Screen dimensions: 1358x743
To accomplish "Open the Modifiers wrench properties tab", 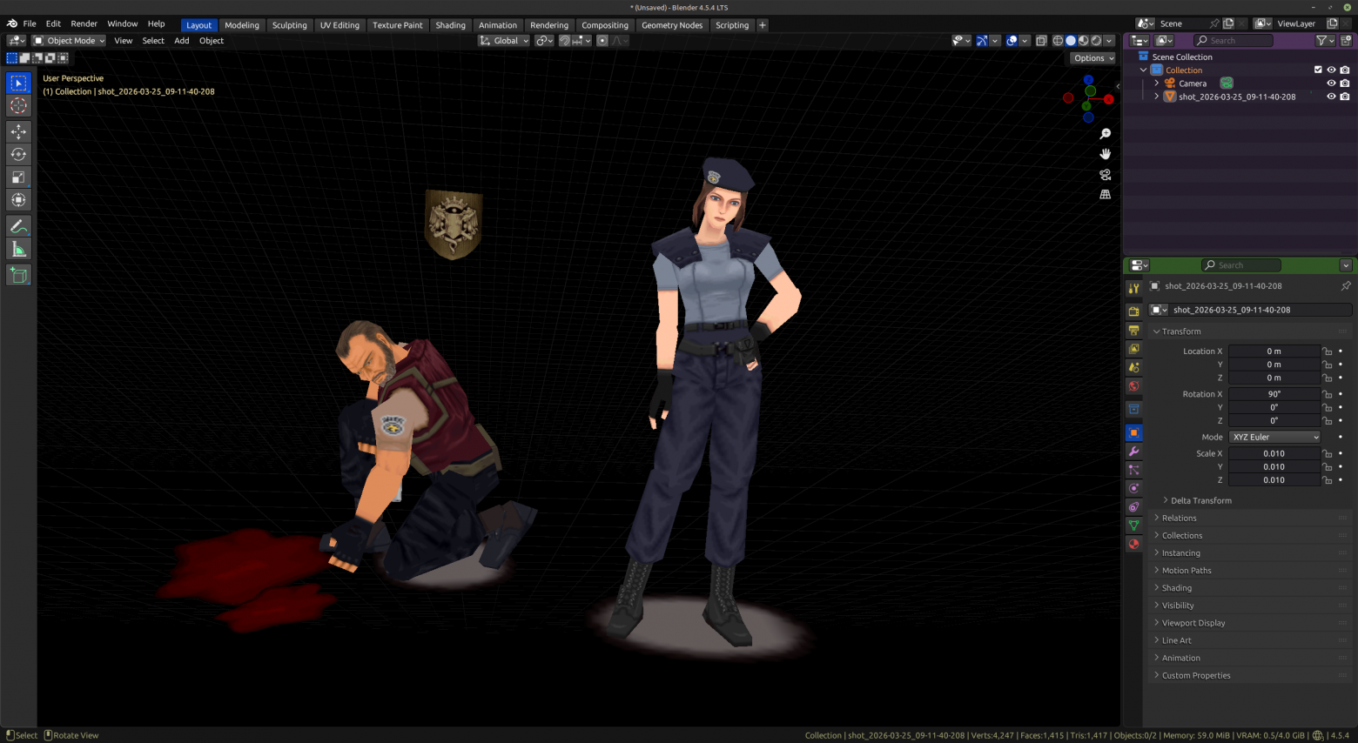I will (1133, 452).
